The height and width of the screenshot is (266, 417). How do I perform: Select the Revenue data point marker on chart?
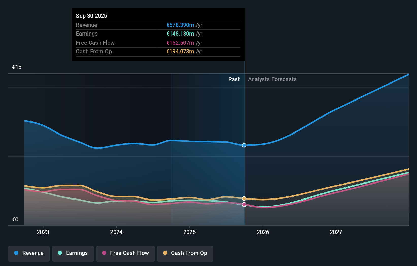coord(244,145)
